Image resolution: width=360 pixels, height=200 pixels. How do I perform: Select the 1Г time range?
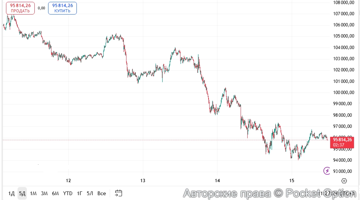[79, 193]
